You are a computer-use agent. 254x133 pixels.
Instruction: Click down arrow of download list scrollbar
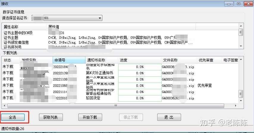(x=241, y=101)
